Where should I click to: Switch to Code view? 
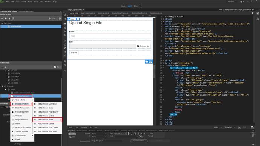(123, 6)
